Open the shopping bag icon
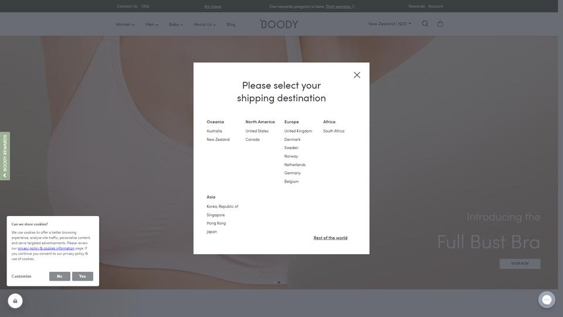Screen dimensions: 563x317 coord(440,24)
